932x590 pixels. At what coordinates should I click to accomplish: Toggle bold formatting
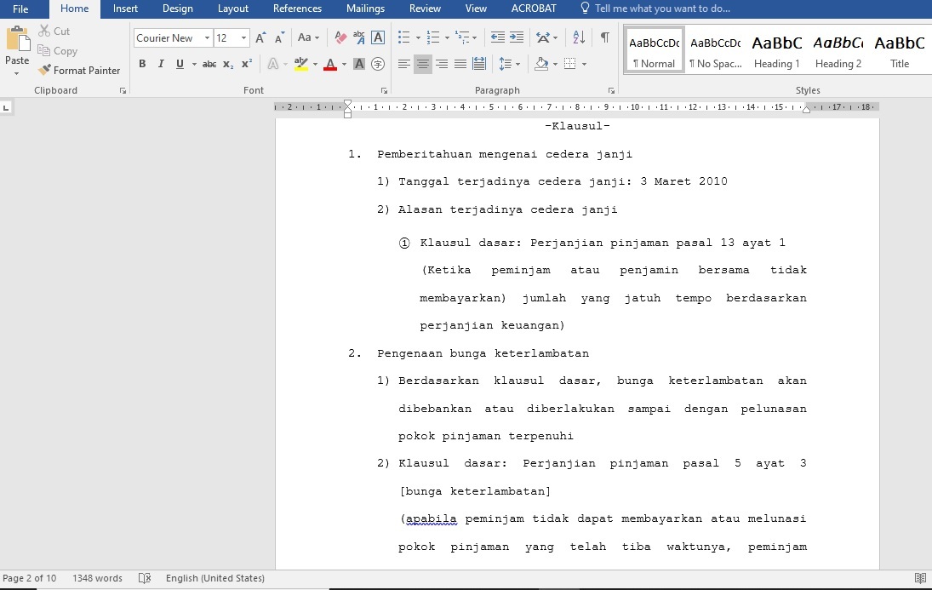tap(142, 64)
